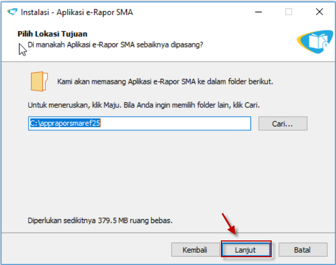Cancel the setup using the Batal button
The height and width of the screenshot is (265, 336).
pyautogui.click(x=302, y=249)
